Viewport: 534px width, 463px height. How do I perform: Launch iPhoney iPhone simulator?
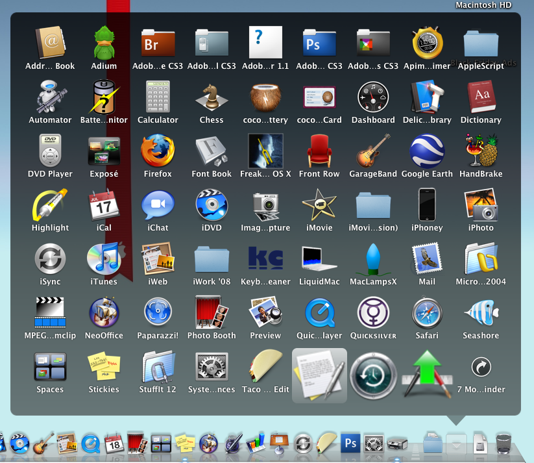pyautogui.click(x=427, y=204)
